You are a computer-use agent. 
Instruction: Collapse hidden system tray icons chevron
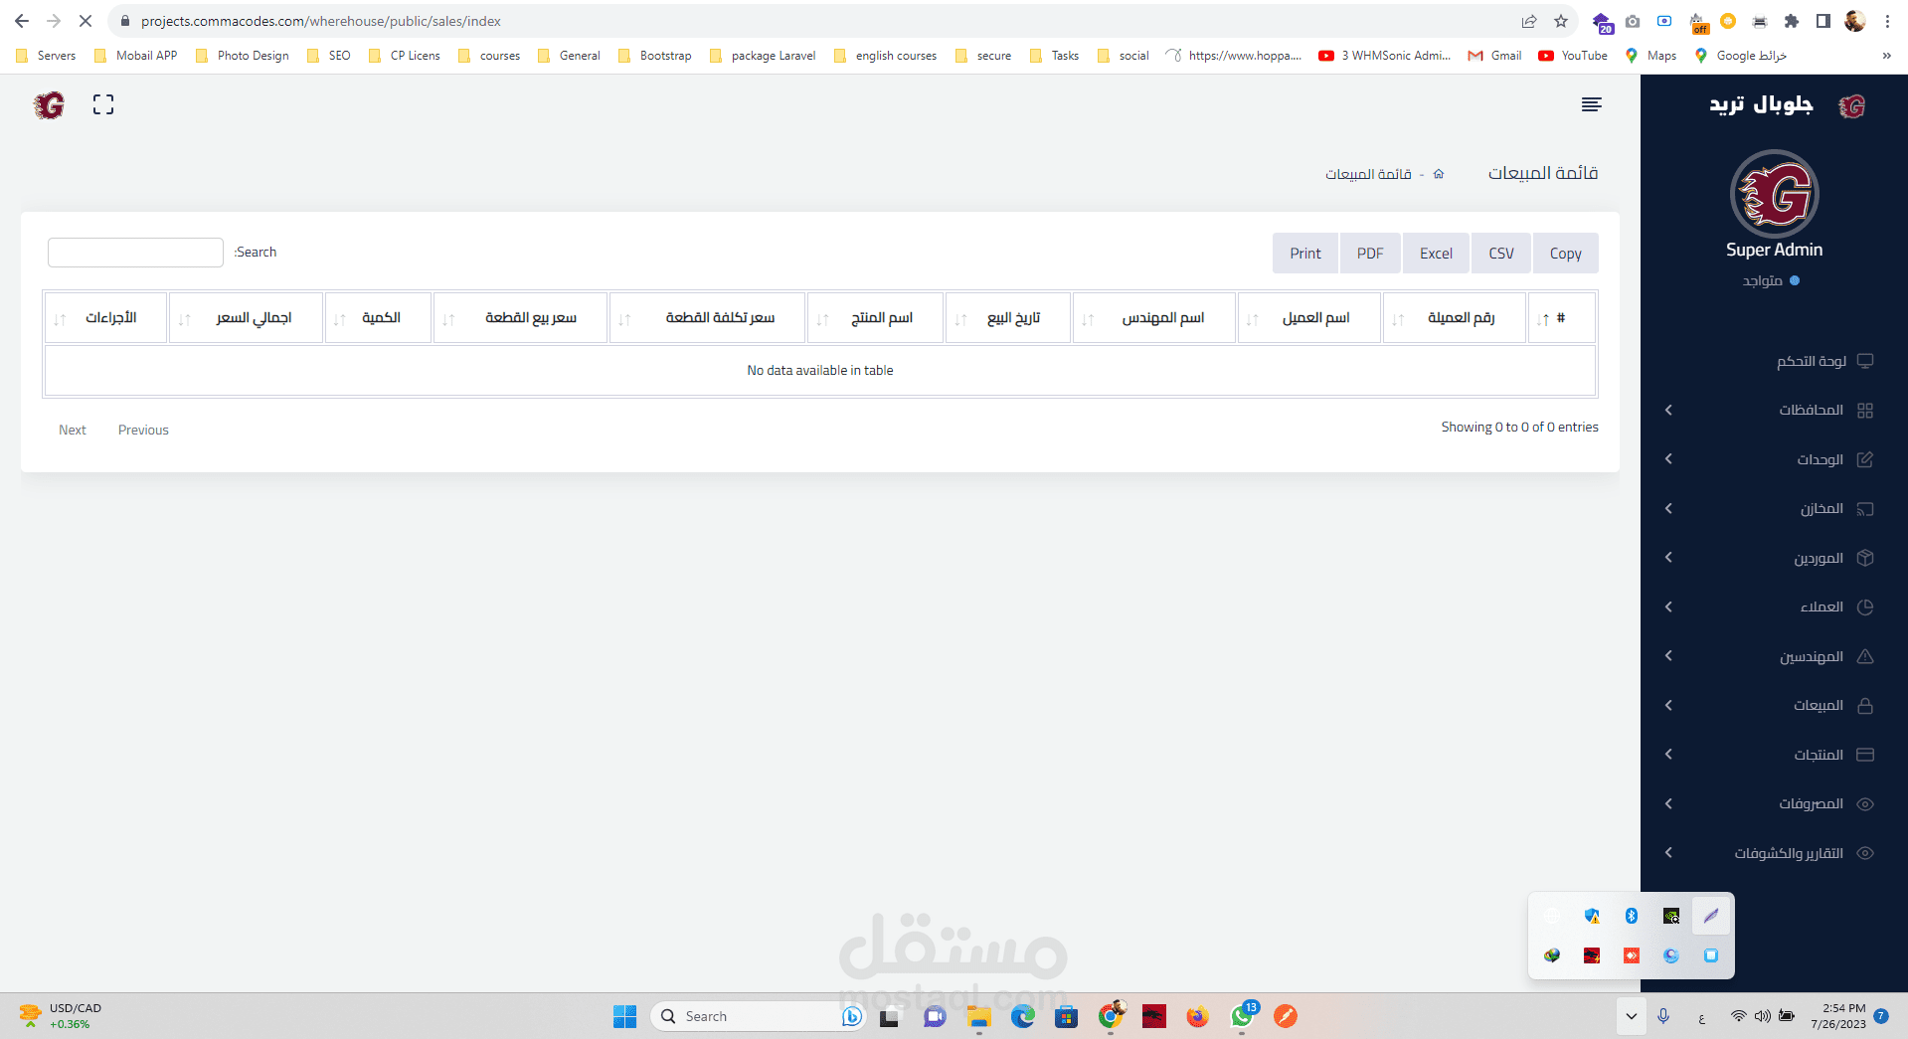point(1631,1016)
